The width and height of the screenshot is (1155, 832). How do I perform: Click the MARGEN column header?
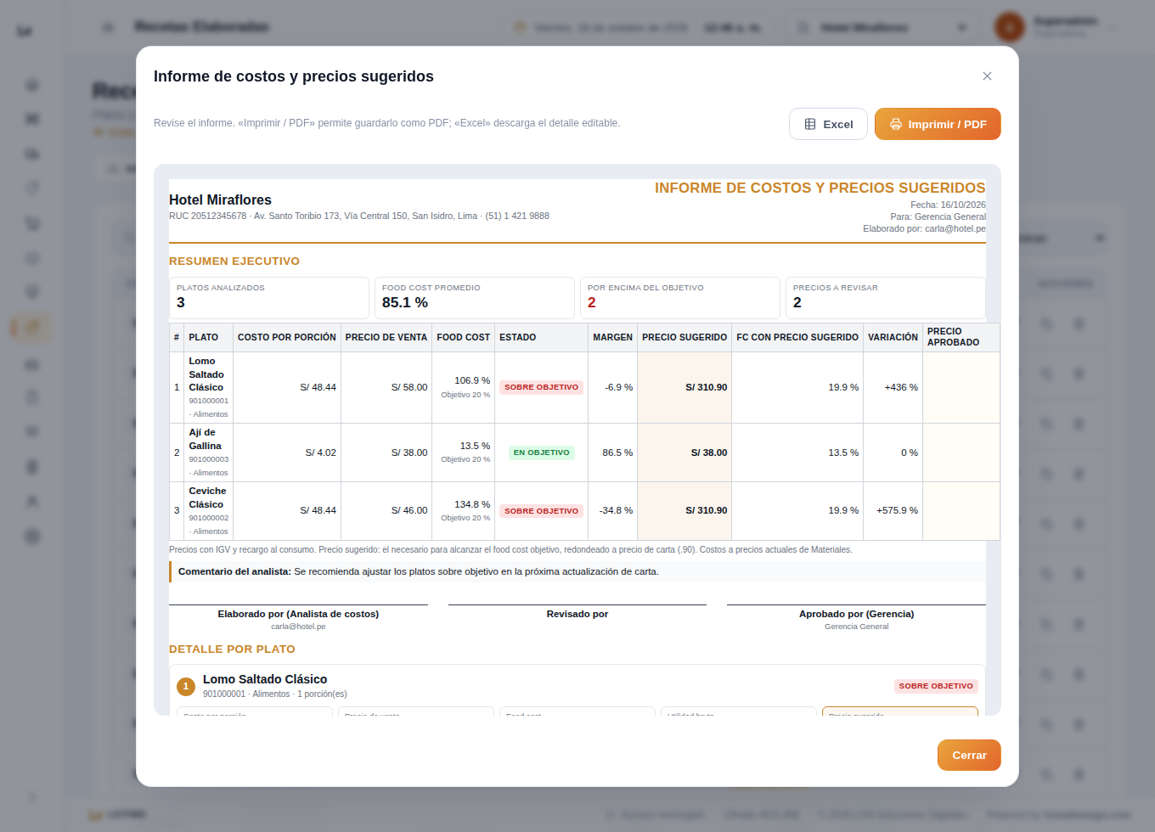coord(613,337)
